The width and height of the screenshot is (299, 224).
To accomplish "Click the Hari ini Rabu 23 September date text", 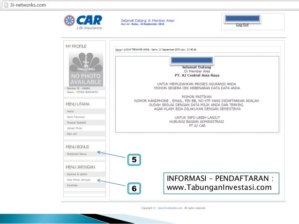I will (142, 24).
